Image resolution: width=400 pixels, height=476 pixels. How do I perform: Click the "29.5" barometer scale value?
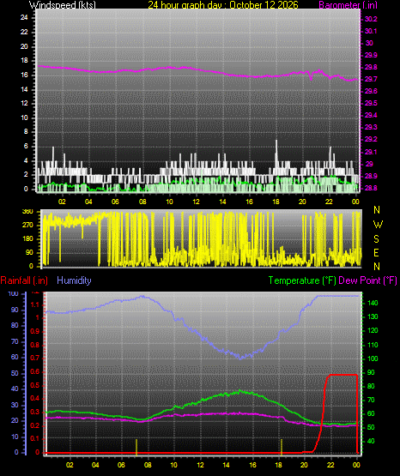371,103
